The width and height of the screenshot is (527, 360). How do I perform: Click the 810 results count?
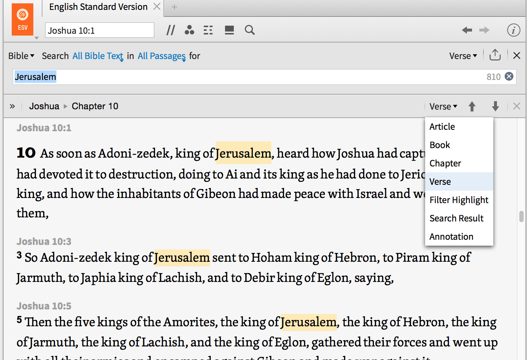coord(494,77)
